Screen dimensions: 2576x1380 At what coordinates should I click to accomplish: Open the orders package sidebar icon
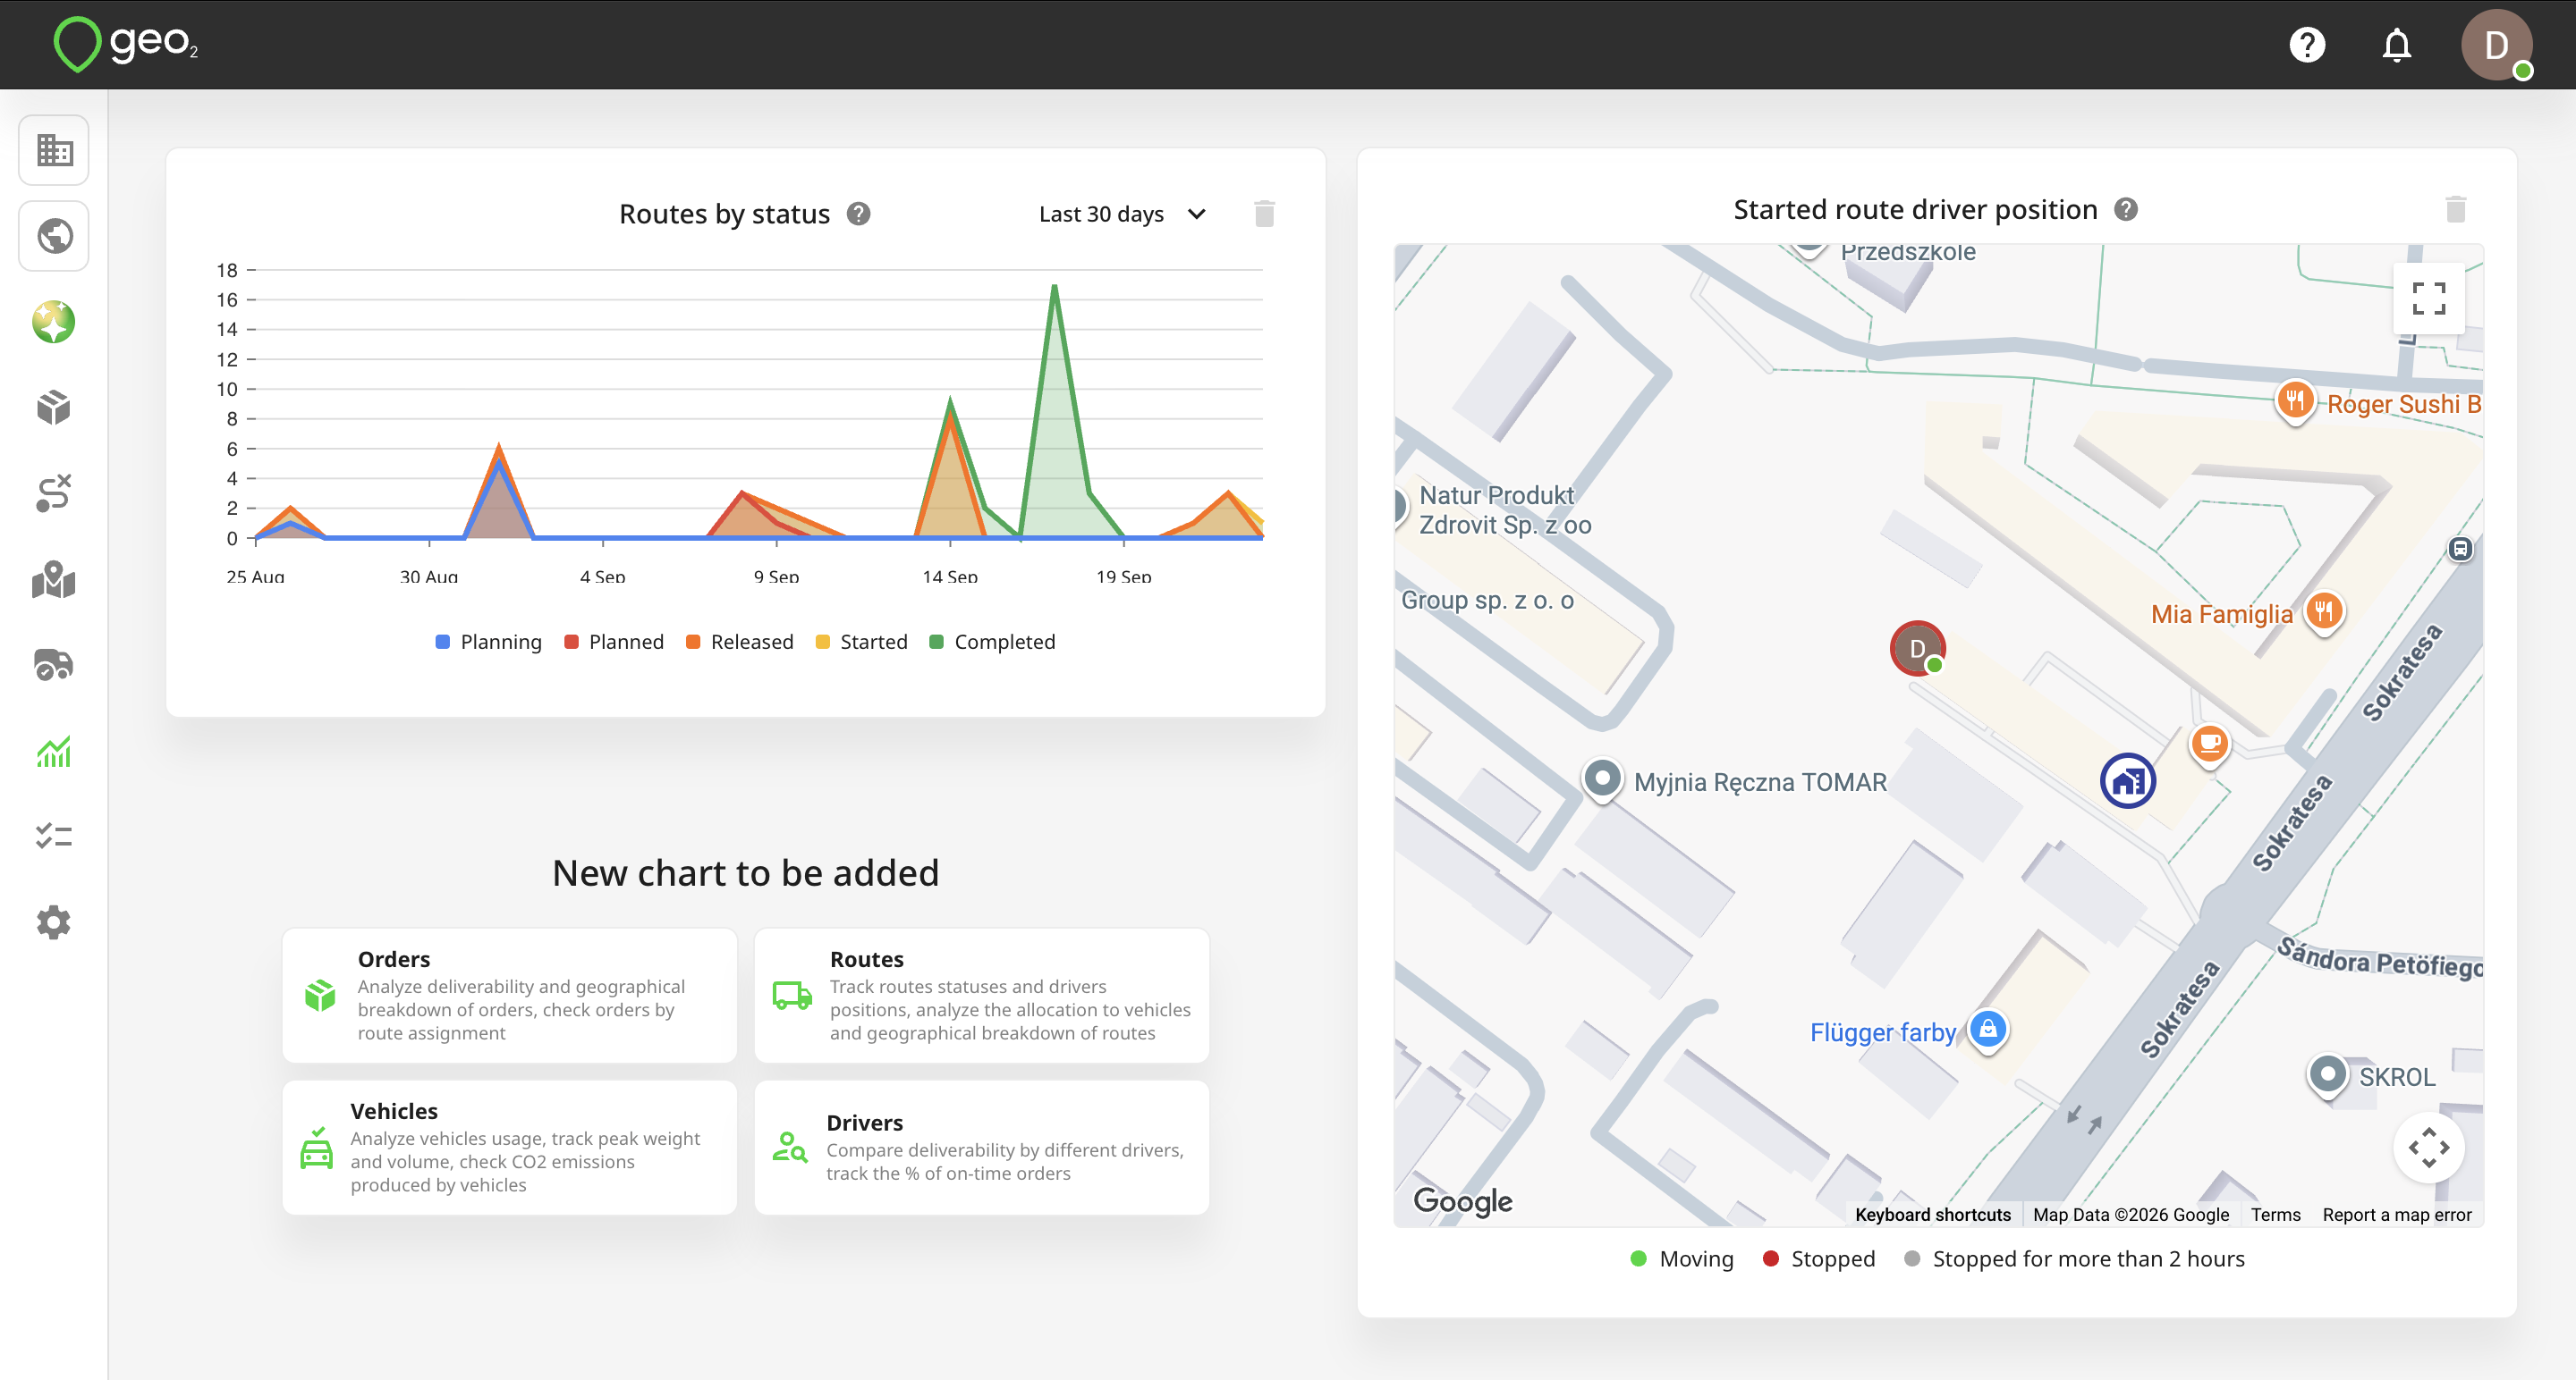click(54, 408)
